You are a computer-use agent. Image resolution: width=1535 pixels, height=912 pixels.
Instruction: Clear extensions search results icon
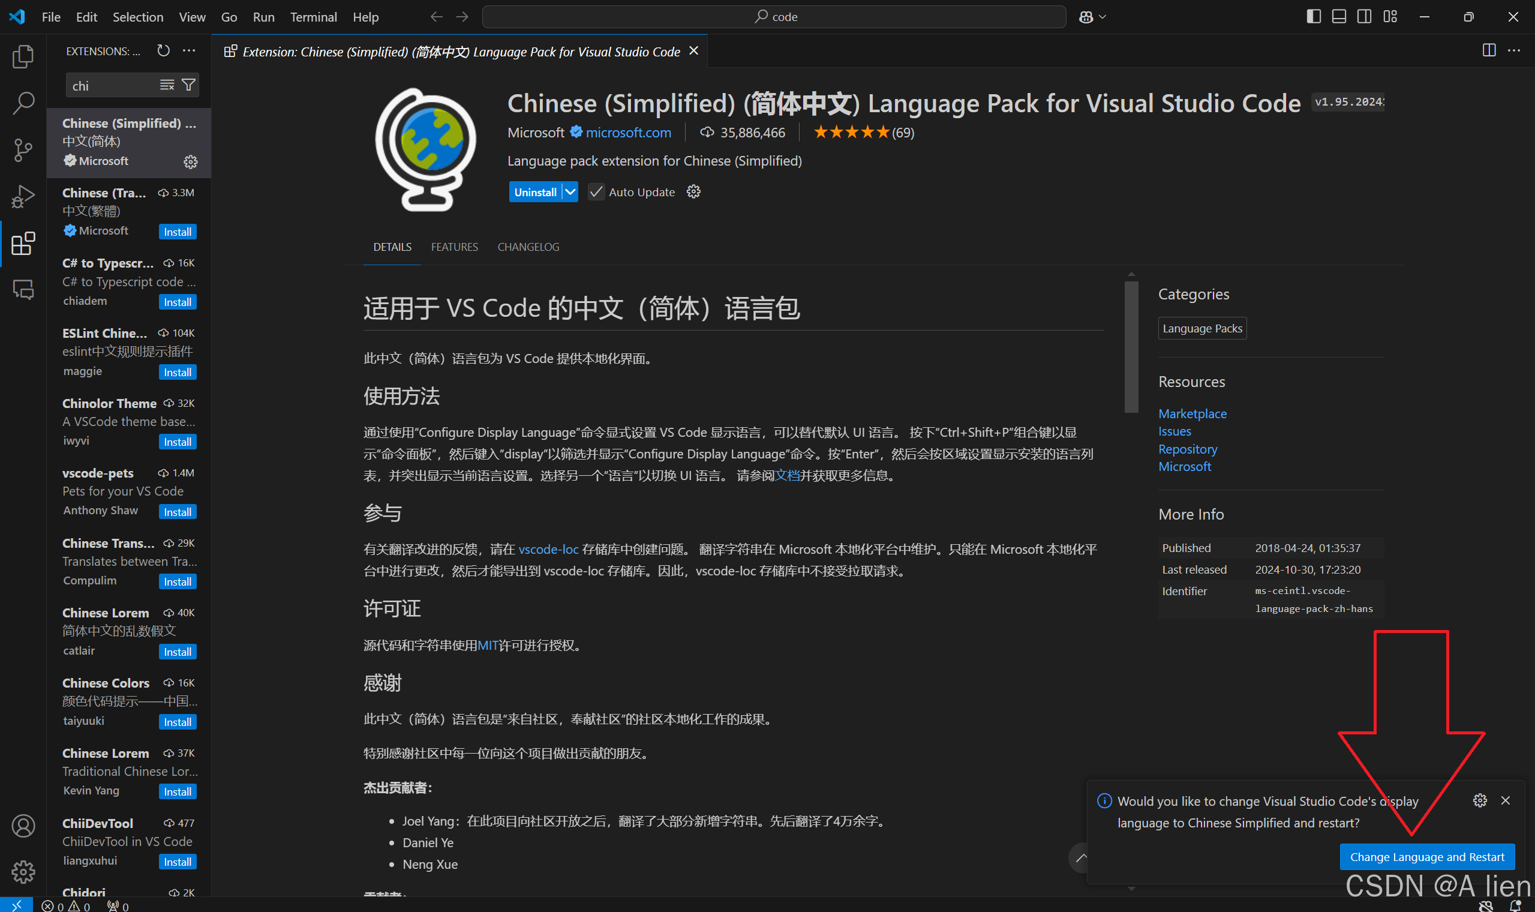[x=167, y=85]
